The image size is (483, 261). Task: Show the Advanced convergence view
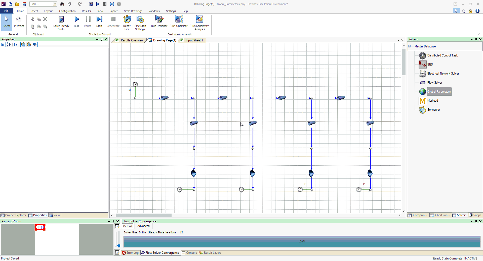tap(143, 226)
